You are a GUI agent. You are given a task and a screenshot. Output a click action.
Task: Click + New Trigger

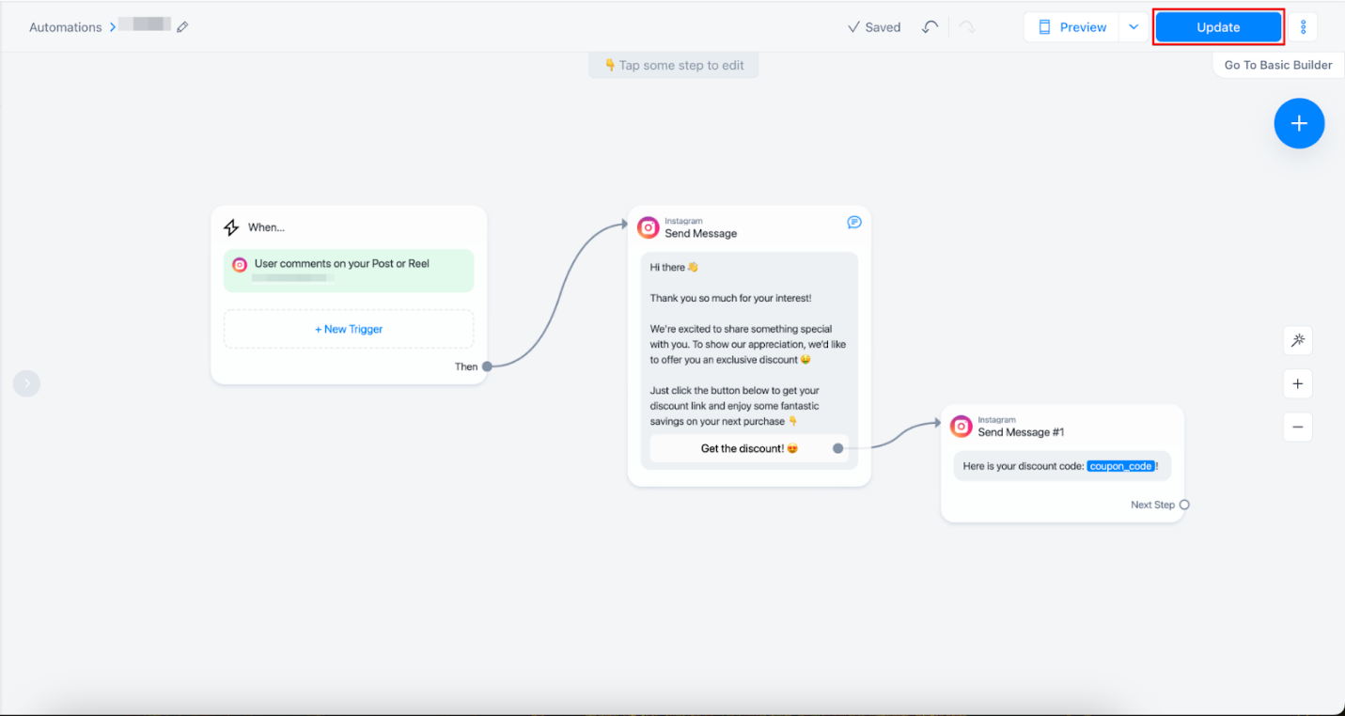349,329
